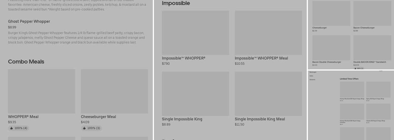Click thumbs-up icon under Double BACON KING Sandwich
The height and width of the screenshot is (140, 394).
[x=355, y=68]
